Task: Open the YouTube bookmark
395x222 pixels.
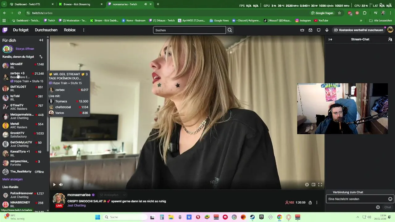Action: click(321, 20)
